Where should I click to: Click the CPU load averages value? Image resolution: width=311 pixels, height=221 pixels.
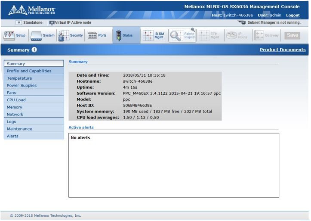click(141, 118)
